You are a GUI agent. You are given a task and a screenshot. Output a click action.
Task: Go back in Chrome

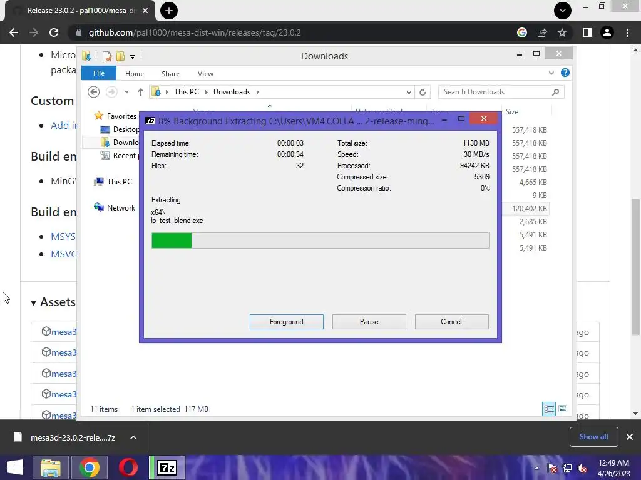pyautogui.click(x=14, y=32)
